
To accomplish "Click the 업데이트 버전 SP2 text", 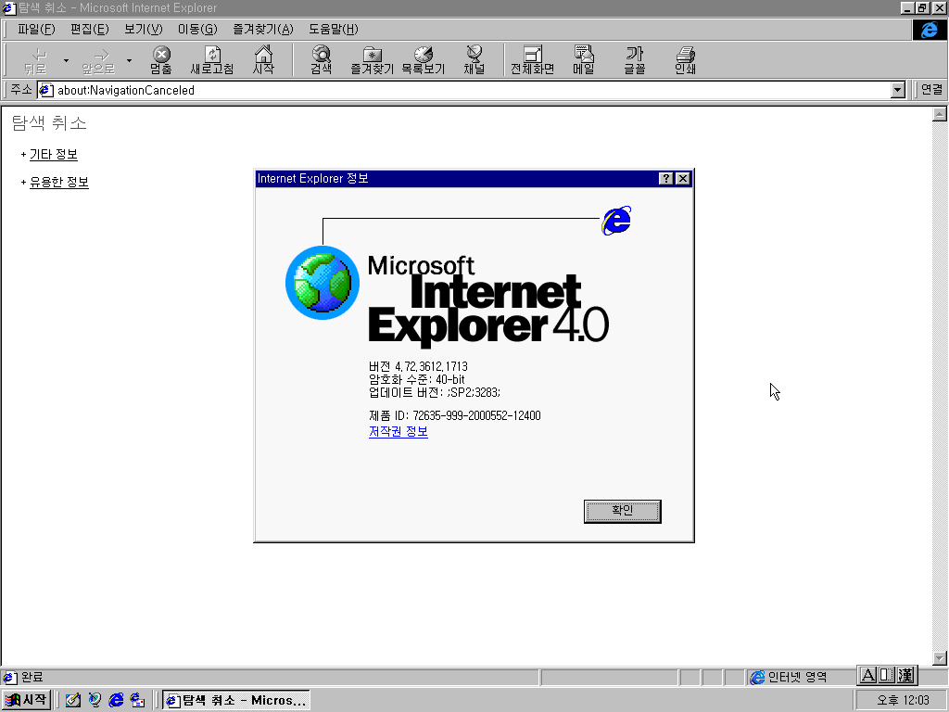I will pos(435,393).
